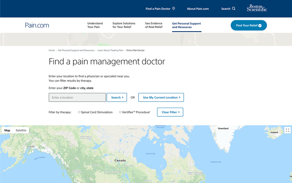
Task: Open Get Personal Support and Resources menu
Action: [x=186, y=25]
